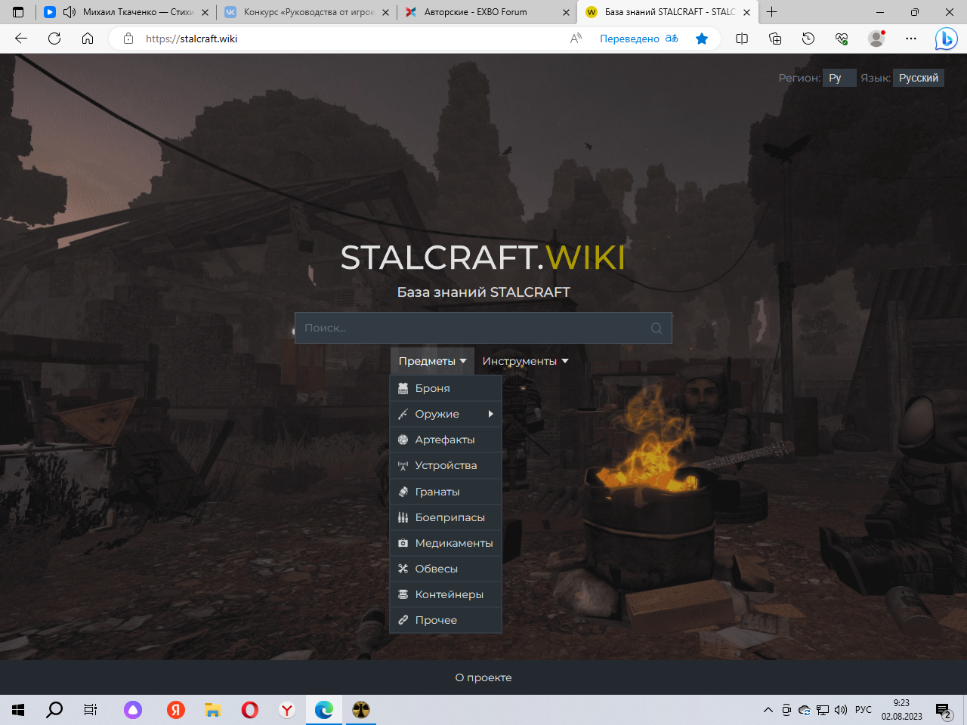Click the Артефакты artifact icon
967x725 pixels.
pos(403,440)
